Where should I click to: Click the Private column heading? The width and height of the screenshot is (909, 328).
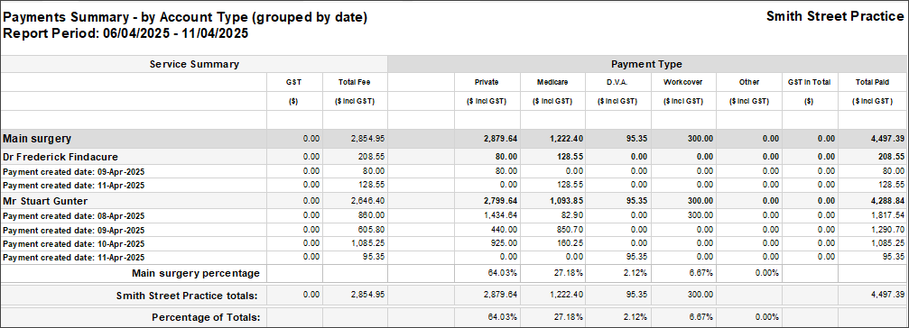[487, 82]
